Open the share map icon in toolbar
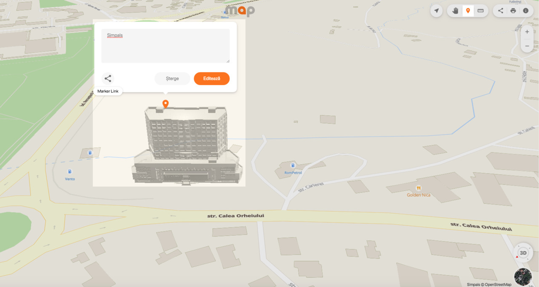Image resolution: width=539 pixels, height=287 pixels. [500, 11]
